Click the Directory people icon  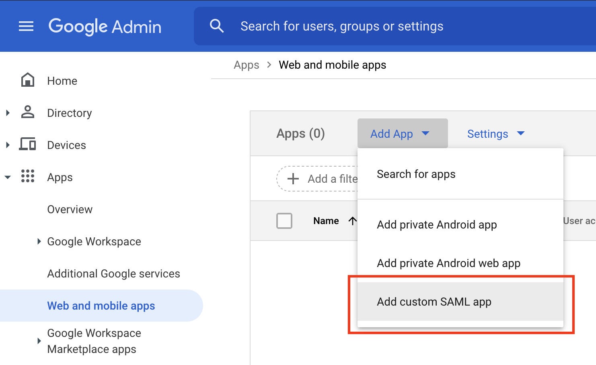point(27,112)
